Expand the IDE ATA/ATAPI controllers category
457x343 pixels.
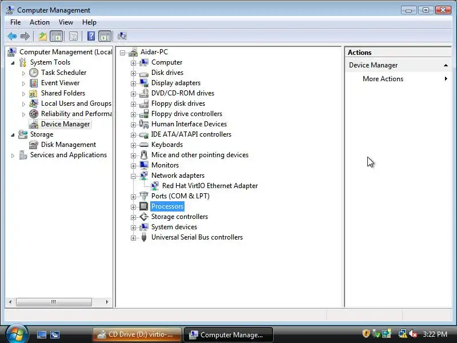pyautogui.click(x=133, y=135)
